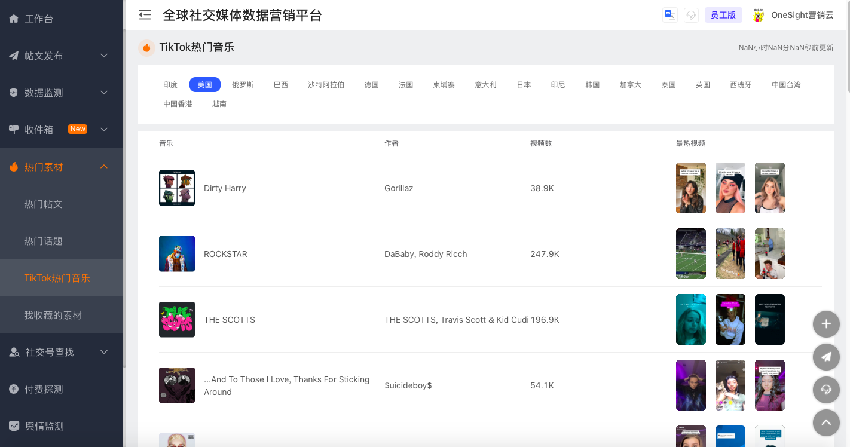The width and height of the screenshot is (850, 447).
Task: Open the football field video for ROCKSTAR
Action: [691, 253]
